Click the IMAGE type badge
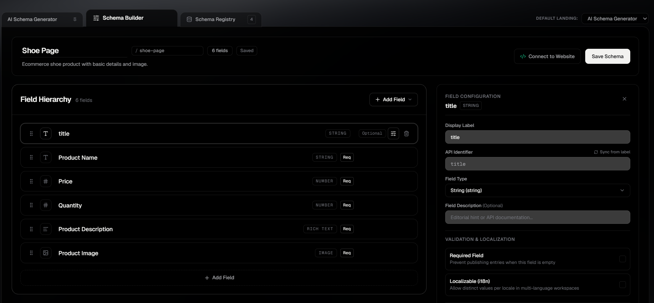 click(x=326, y=253)
